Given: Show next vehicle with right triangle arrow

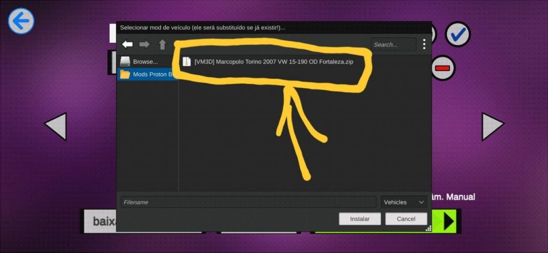Looking at the screenshot, I should tap(492, 127).
